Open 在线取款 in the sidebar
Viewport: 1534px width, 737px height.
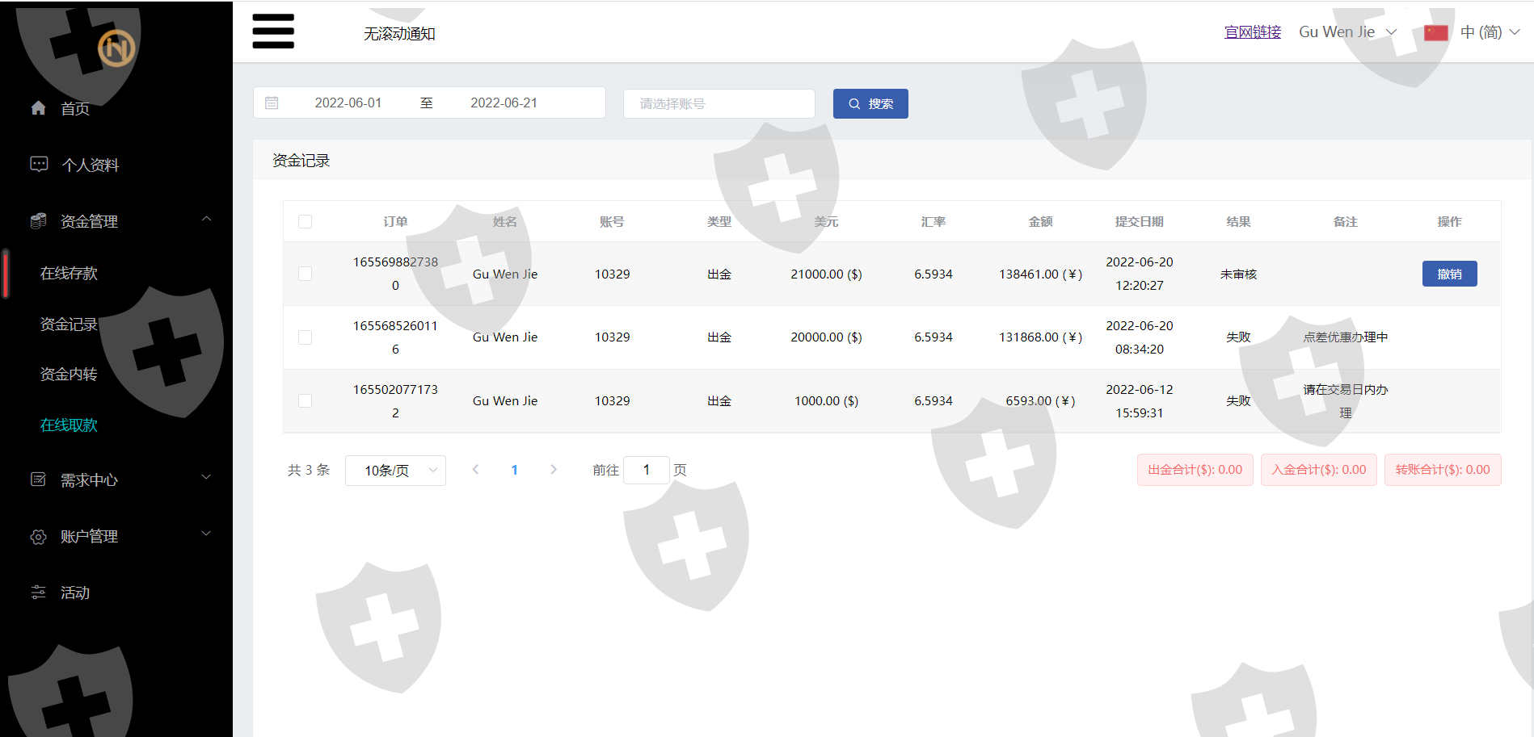click(x=69, y=425)
